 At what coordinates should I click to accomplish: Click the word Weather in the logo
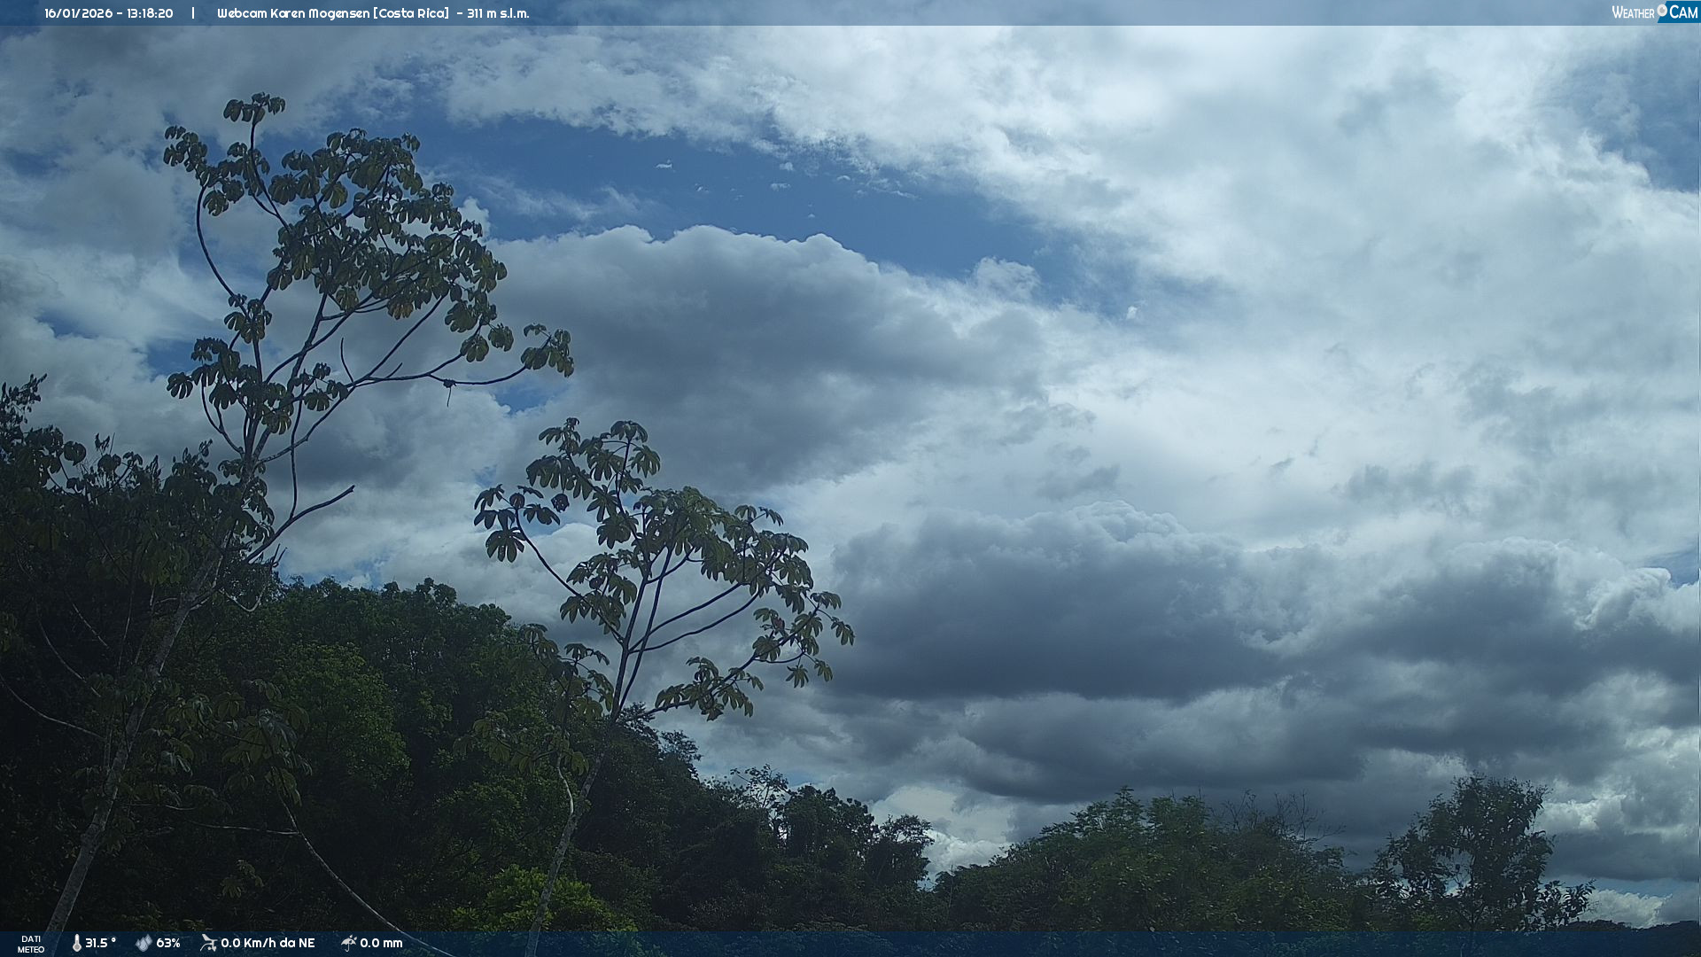(x=1633, y=12)
